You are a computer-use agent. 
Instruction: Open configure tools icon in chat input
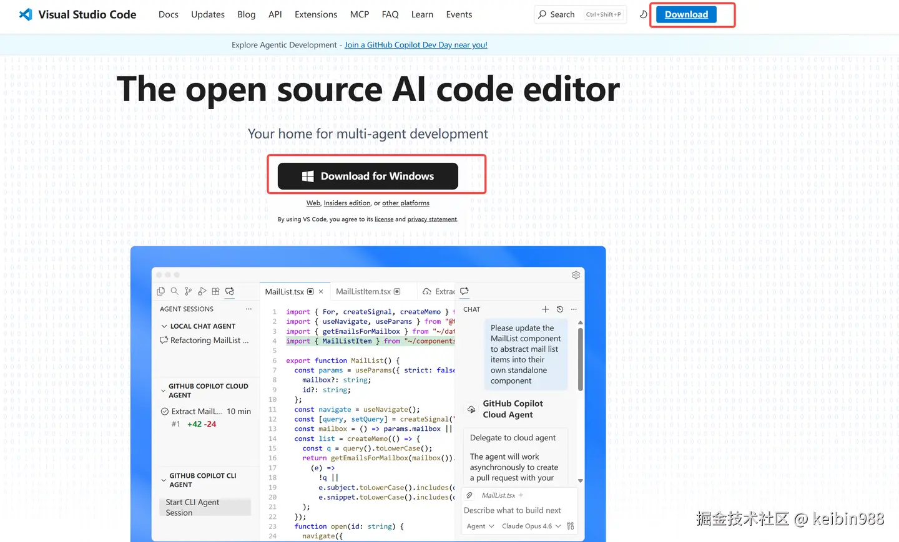pos(570,526)
